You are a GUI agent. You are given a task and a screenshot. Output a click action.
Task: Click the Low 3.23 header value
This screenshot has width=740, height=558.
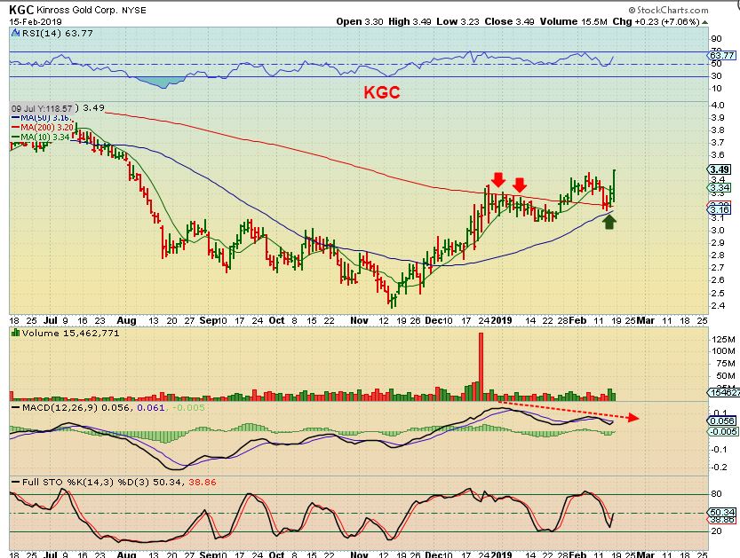point(458,21)
